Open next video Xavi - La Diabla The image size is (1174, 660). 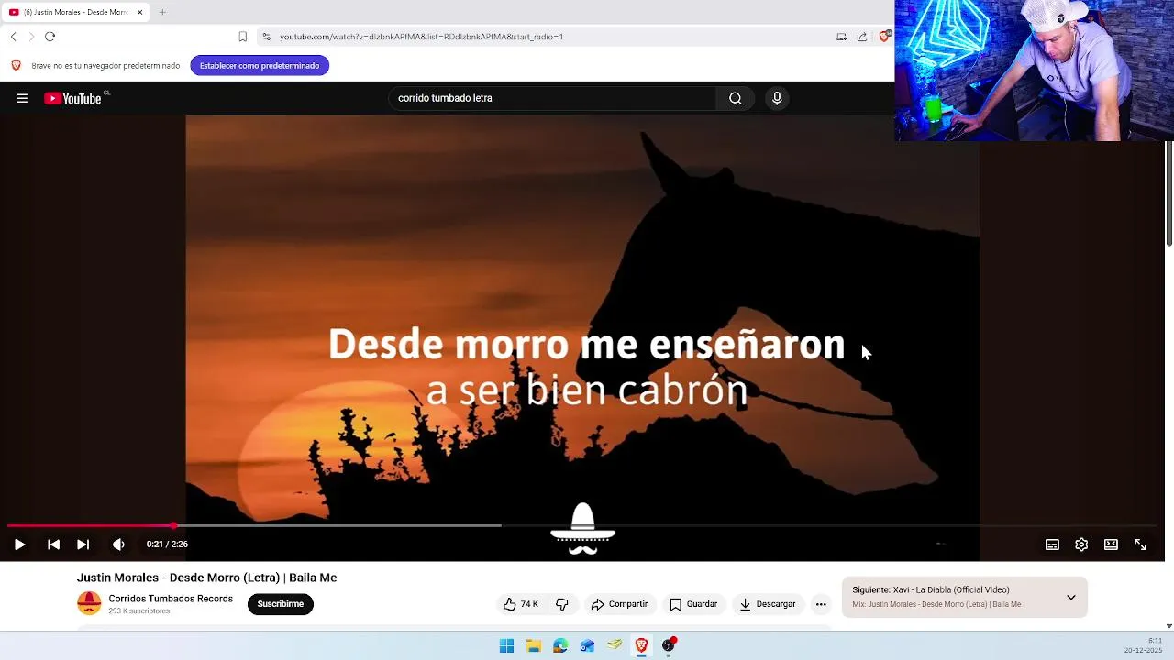point(931,589)
